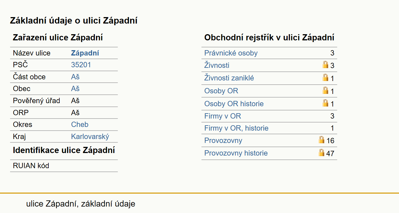399x213 pixels.
Task: Click the lock icon next to Provozovny historie
Action: [x=321, y=152]
